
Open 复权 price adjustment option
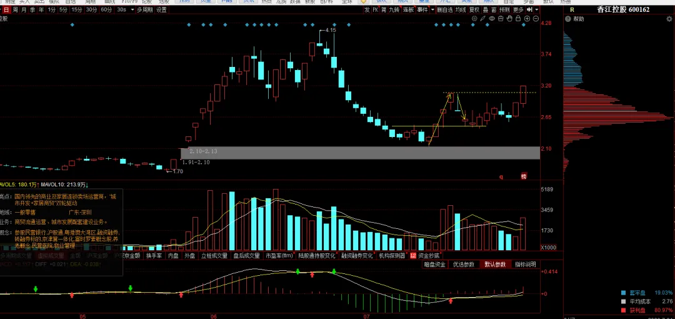(x=474, y=9)
